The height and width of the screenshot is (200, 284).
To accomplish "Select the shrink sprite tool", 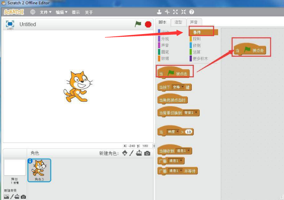I will 184,12.
